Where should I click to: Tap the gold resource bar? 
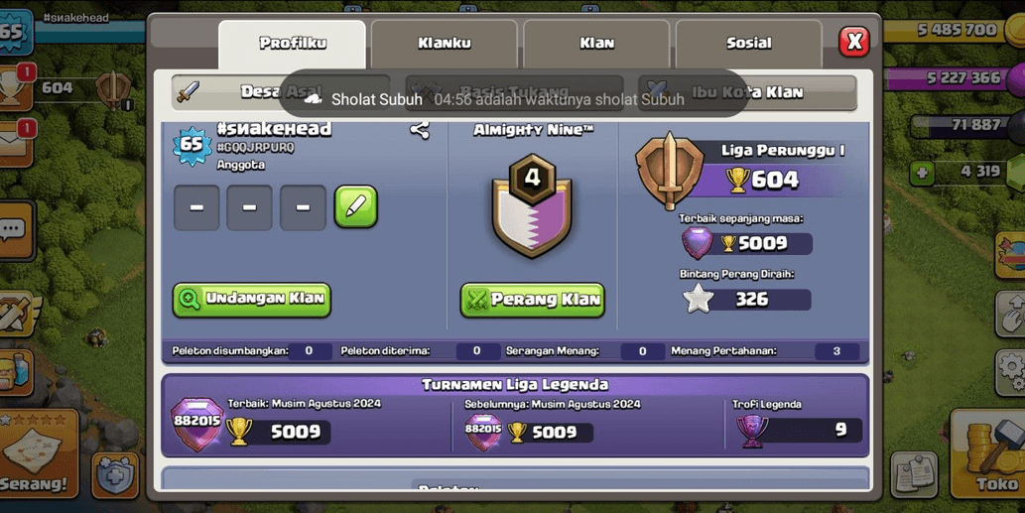(x=952, y=30)
